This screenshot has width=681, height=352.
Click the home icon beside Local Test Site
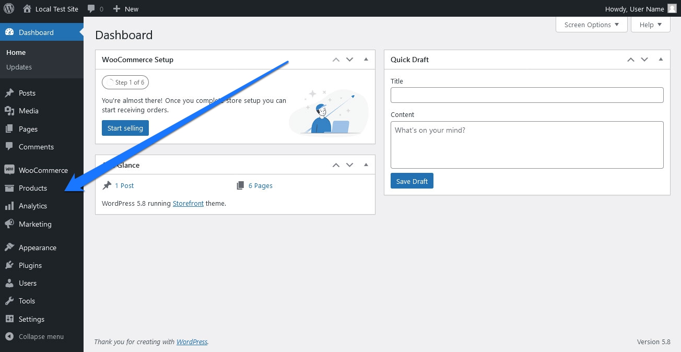pos(27,8)
